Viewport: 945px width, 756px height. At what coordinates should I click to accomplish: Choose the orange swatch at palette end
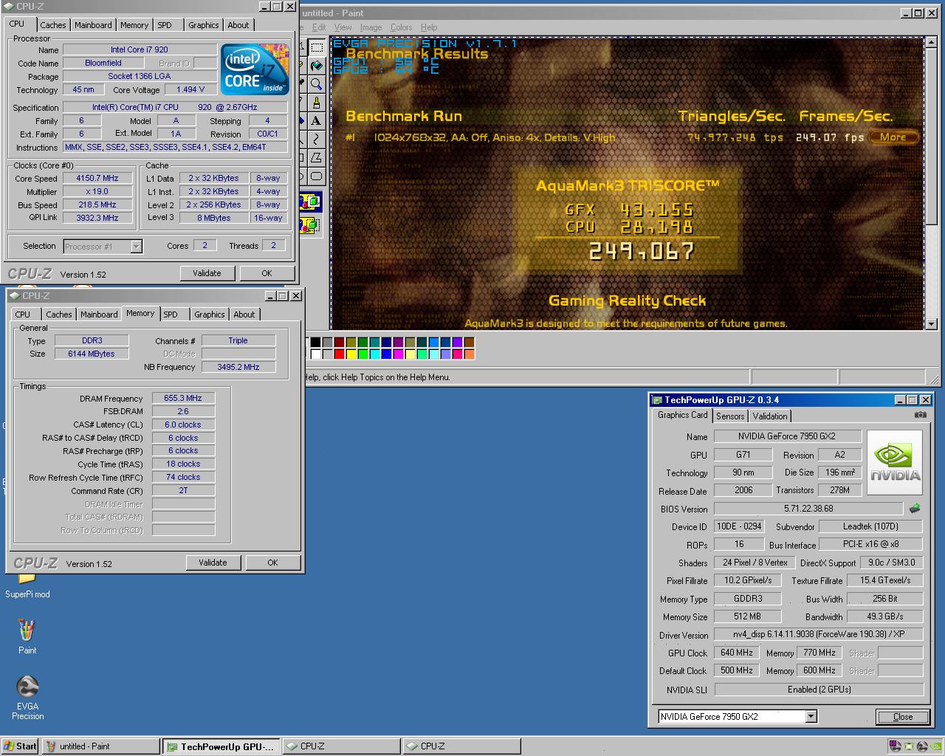tap(469, 354)
